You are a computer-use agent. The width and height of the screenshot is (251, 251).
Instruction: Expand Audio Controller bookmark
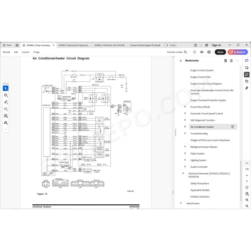point(185,167)
